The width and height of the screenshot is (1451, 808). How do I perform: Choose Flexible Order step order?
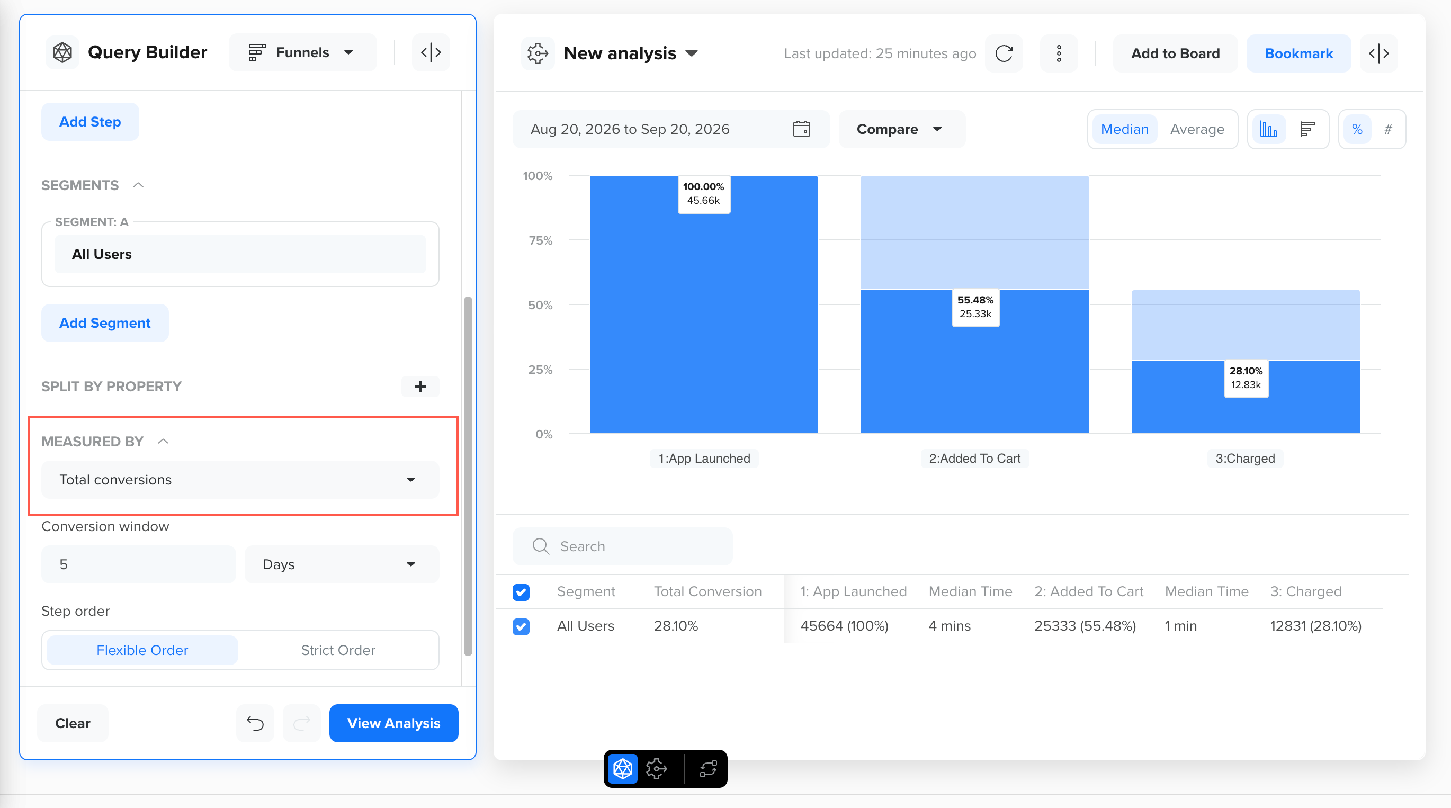142,650
